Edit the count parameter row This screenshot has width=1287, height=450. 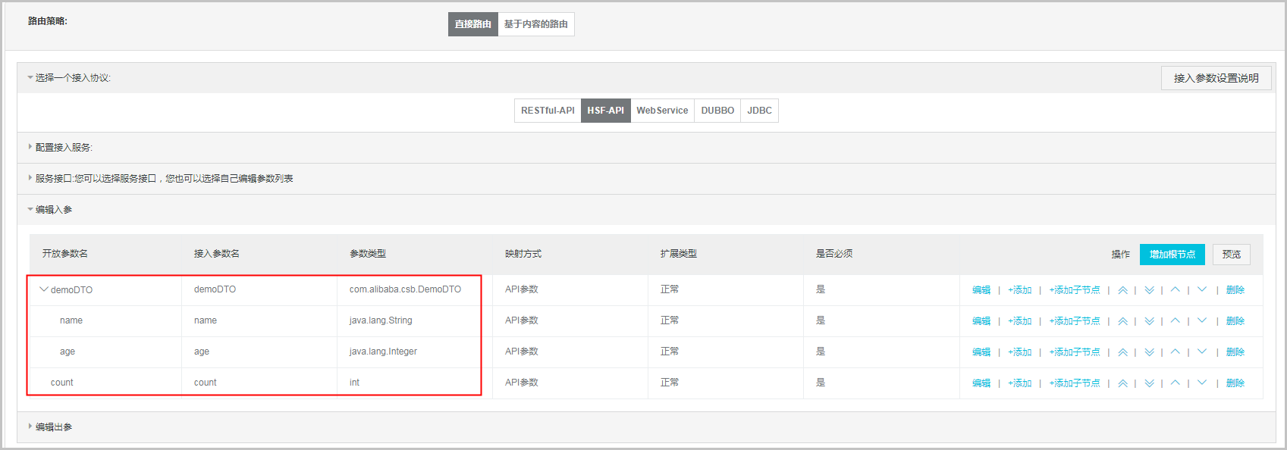[x=981, y=383]
